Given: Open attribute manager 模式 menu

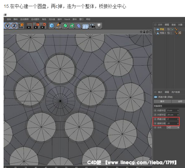Looking at the screenshot, I should pos(160,92).
